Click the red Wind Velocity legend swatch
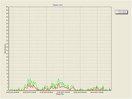132x99 pixels. [117, 11]
